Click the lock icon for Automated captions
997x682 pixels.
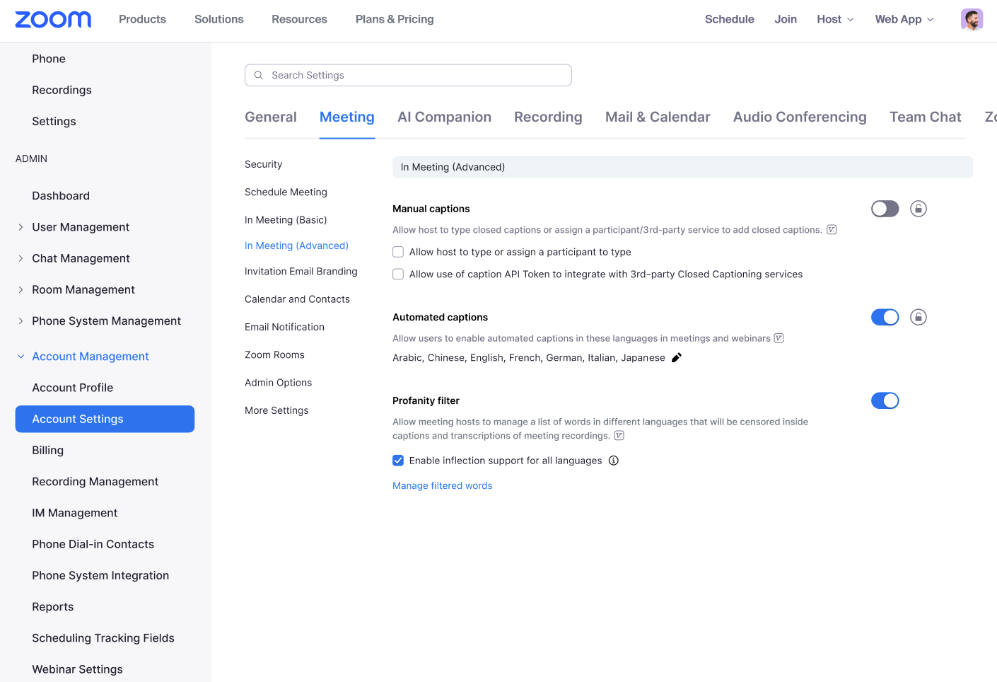click(x=918, y=317)
